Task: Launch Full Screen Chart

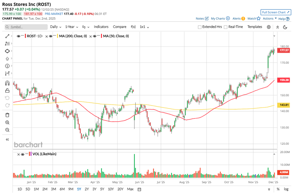Action: tap(276, 12)
